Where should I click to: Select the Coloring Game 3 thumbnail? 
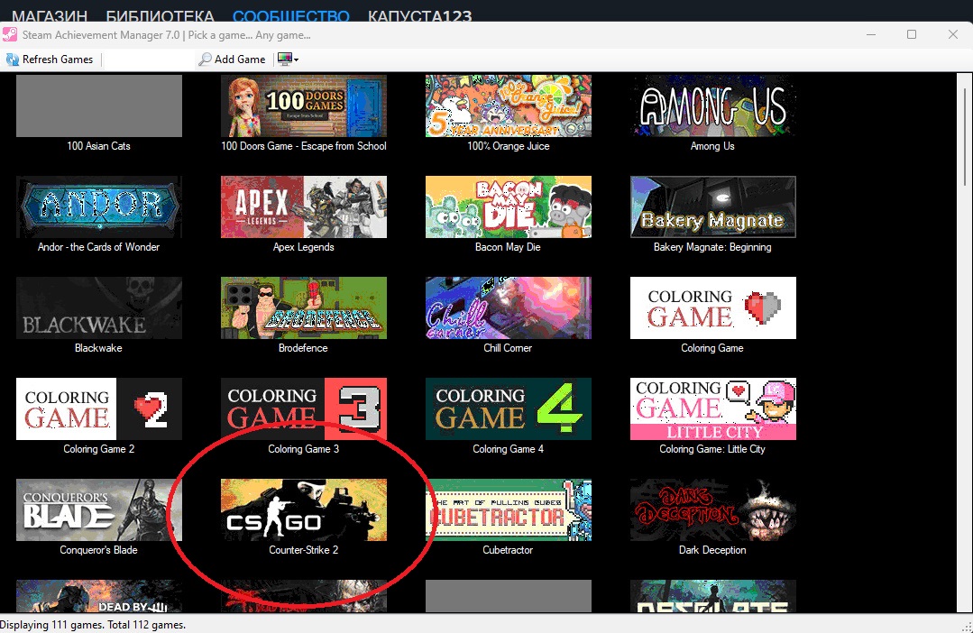point(304,409)
